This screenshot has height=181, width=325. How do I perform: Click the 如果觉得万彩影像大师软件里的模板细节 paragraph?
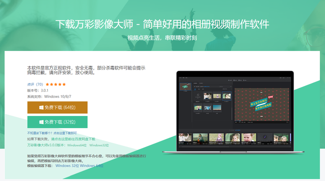87,158
